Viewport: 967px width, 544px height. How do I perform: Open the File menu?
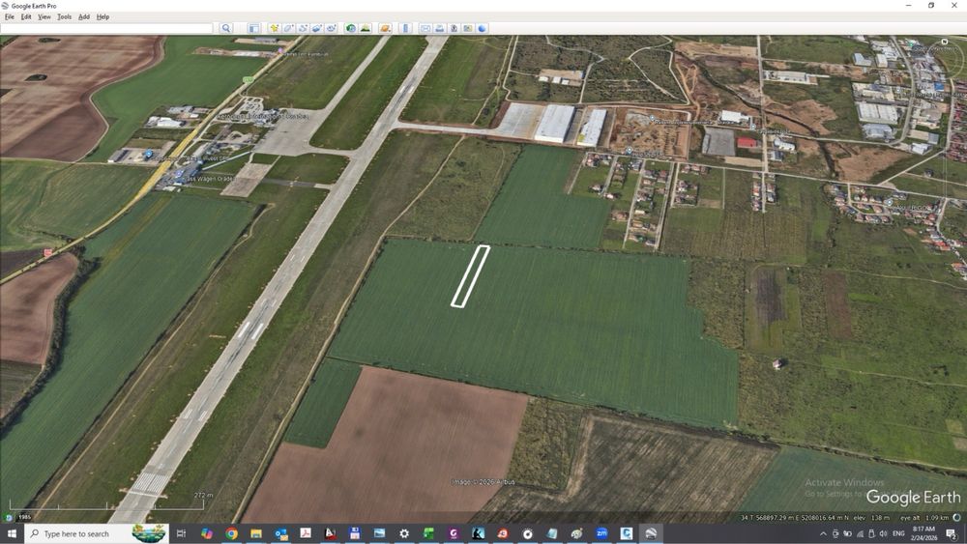(10, 16)
